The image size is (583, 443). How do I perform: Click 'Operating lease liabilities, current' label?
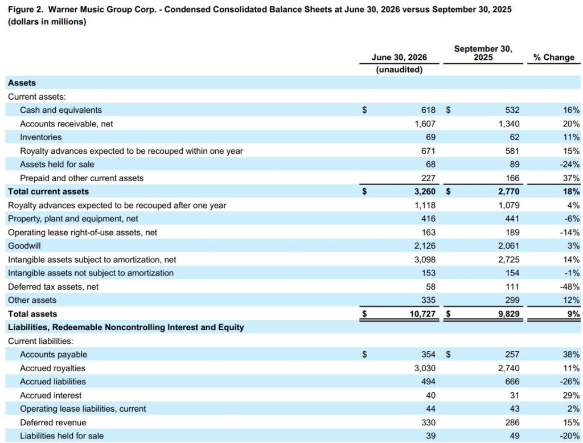83,409
